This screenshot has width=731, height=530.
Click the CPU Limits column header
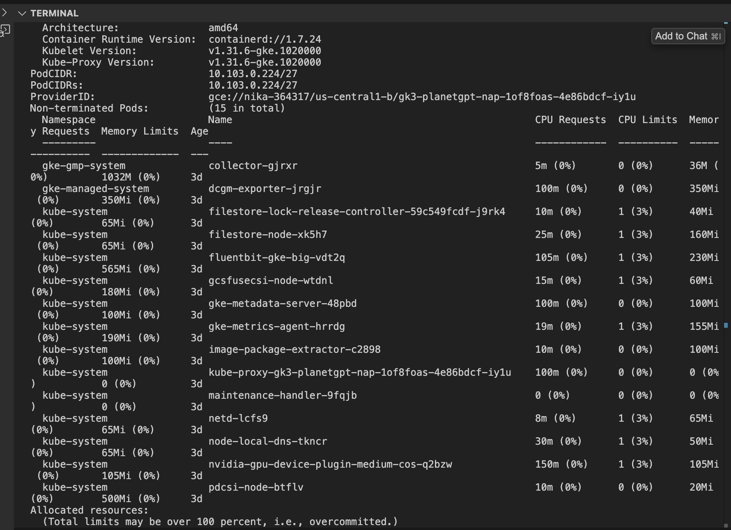click(x=647, y=120)
